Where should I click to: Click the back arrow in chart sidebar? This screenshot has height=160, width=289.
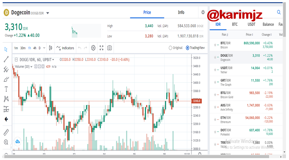tap(6, 119)
